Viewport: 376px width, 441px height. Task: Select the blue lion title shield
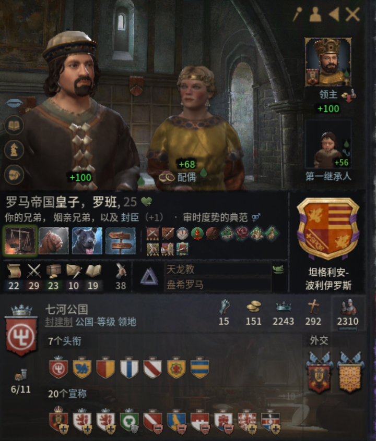[x=82, y=368]
